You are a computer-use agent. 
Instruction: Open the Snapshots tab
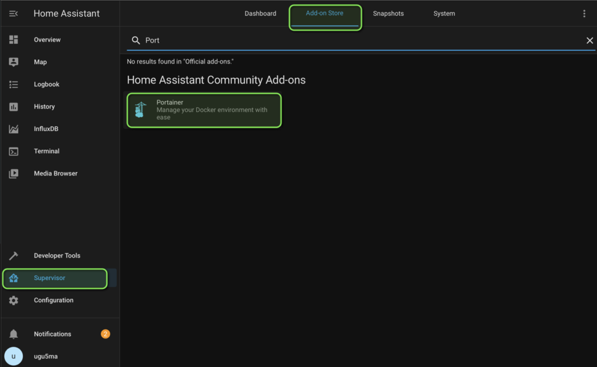pyautogui.click(x=388, y=14)
